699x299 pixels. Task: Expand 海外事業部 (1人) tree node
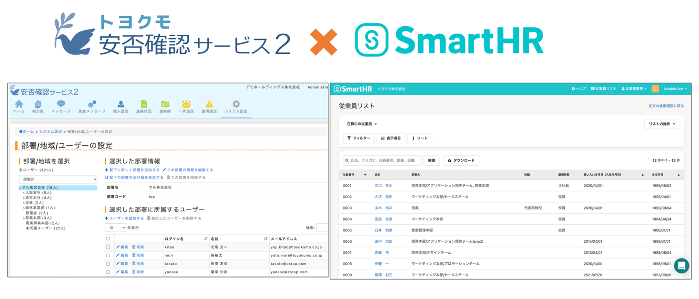(24, 208)
